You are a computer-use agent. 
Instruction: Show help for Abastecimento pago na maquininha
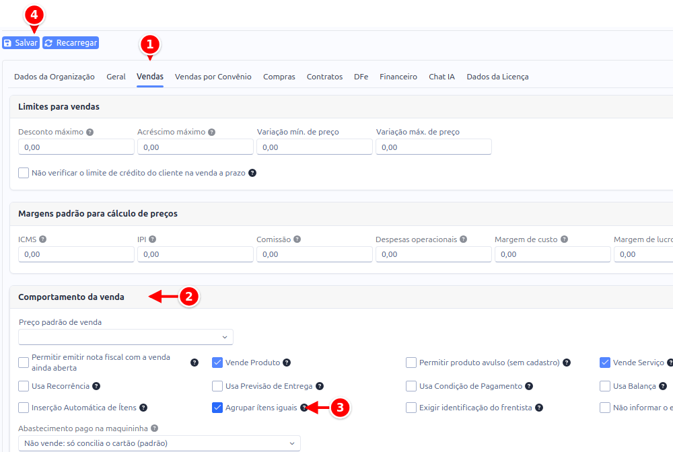[x=155, y=428]
